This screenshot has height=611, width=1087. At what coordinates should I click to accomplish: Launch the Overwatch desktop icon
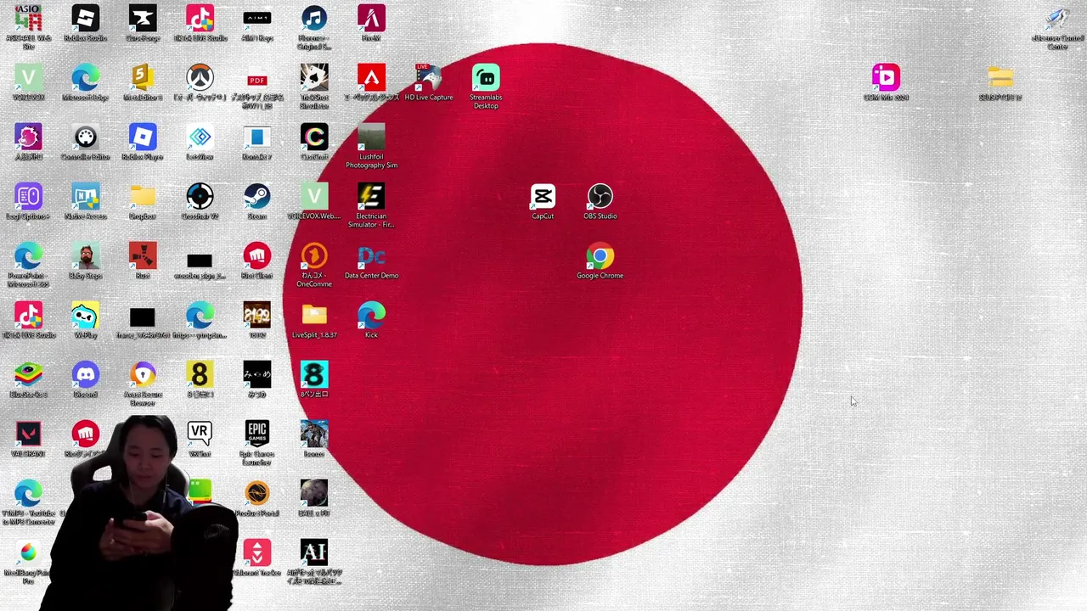point(200,78)
